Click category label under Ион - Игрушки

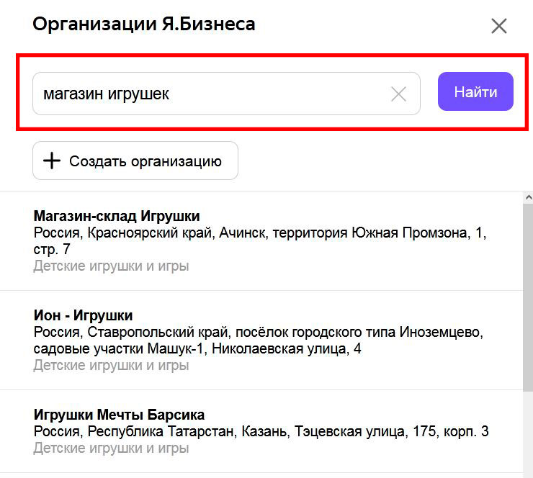[111, 365]
